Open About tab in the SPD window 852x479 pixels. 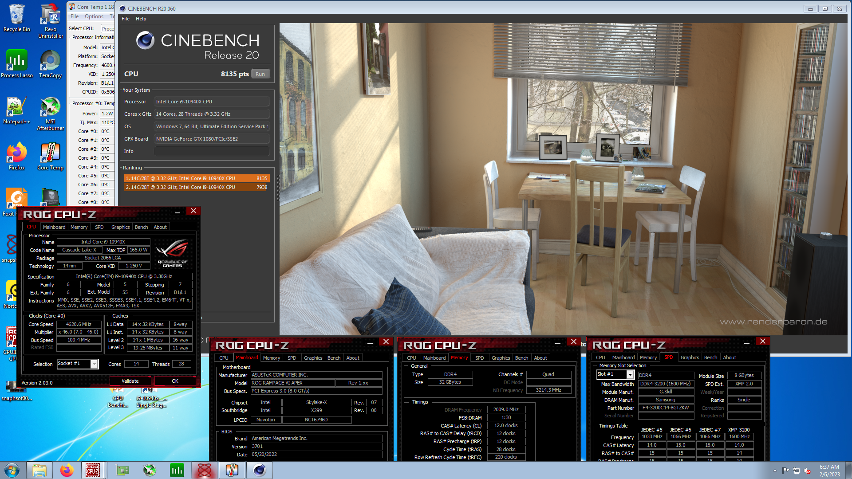729,357
